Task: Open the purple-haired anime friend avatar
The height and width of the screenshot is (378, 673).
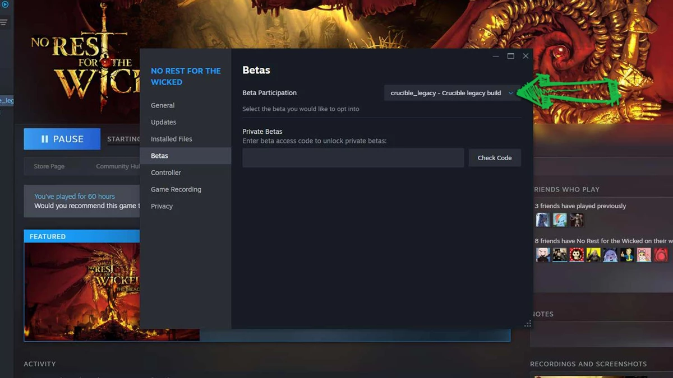Action: coord(610,255)
